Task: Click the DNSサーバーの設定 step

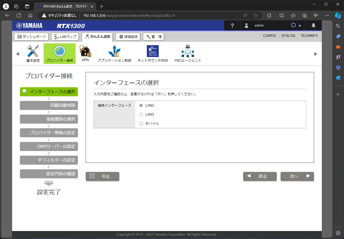Action: click(49, 146)
